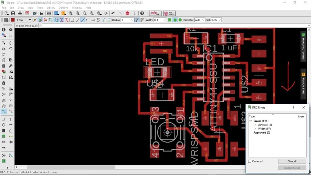Enable the round miter style
The width and height of the screenshot is (311, 175).
pos(137,20)
